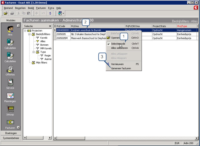The width and height of the screenshot is (200, 146).
Task: Click the copy toolbar icon
Action: point(24,13)
